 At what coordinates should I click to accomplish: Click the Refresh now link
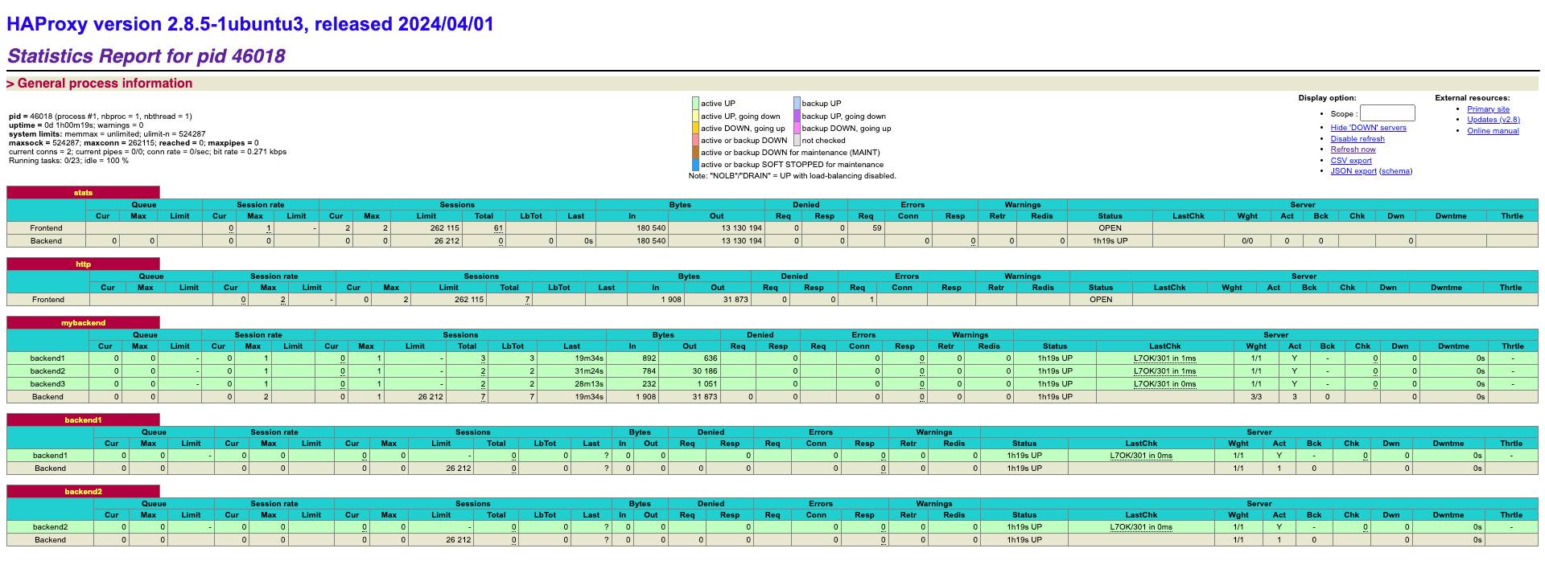tap(1353, 149)
